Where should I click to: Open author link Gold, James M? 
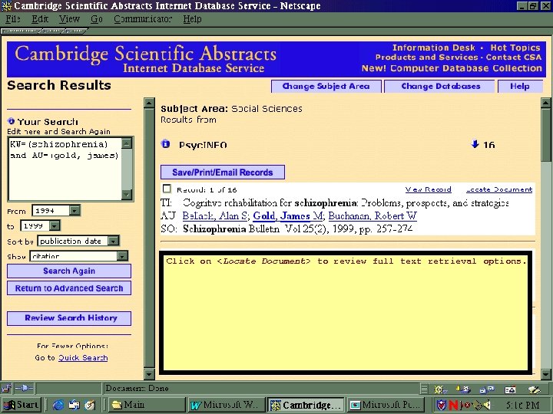(x=288, y=215)
